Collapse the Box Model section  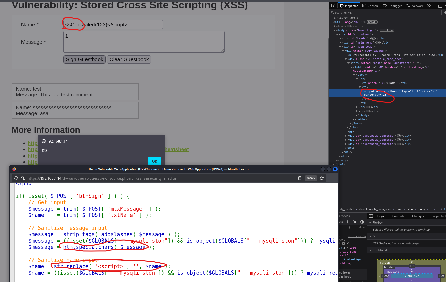[370, 250]
